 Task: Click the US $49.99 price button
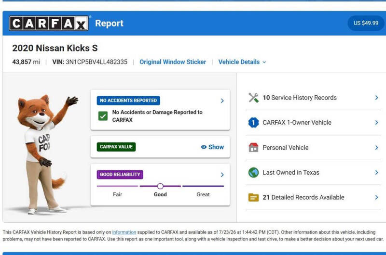[366, 23]
